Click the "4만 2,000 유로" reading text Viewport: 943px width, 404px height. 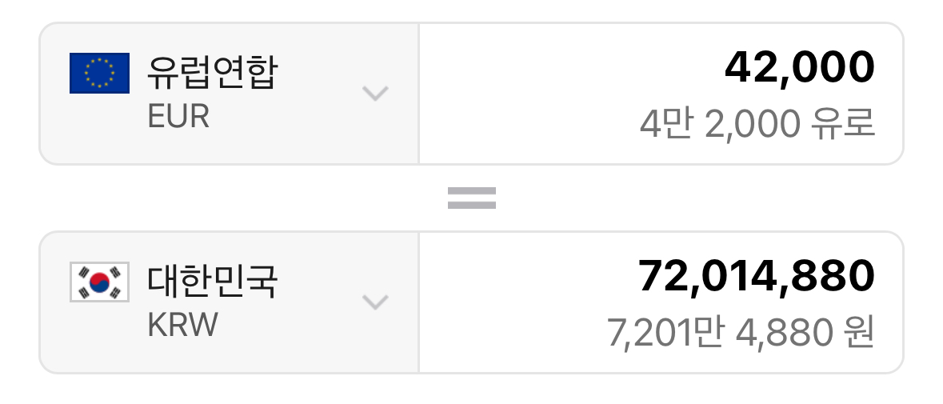tap(757, 124)
